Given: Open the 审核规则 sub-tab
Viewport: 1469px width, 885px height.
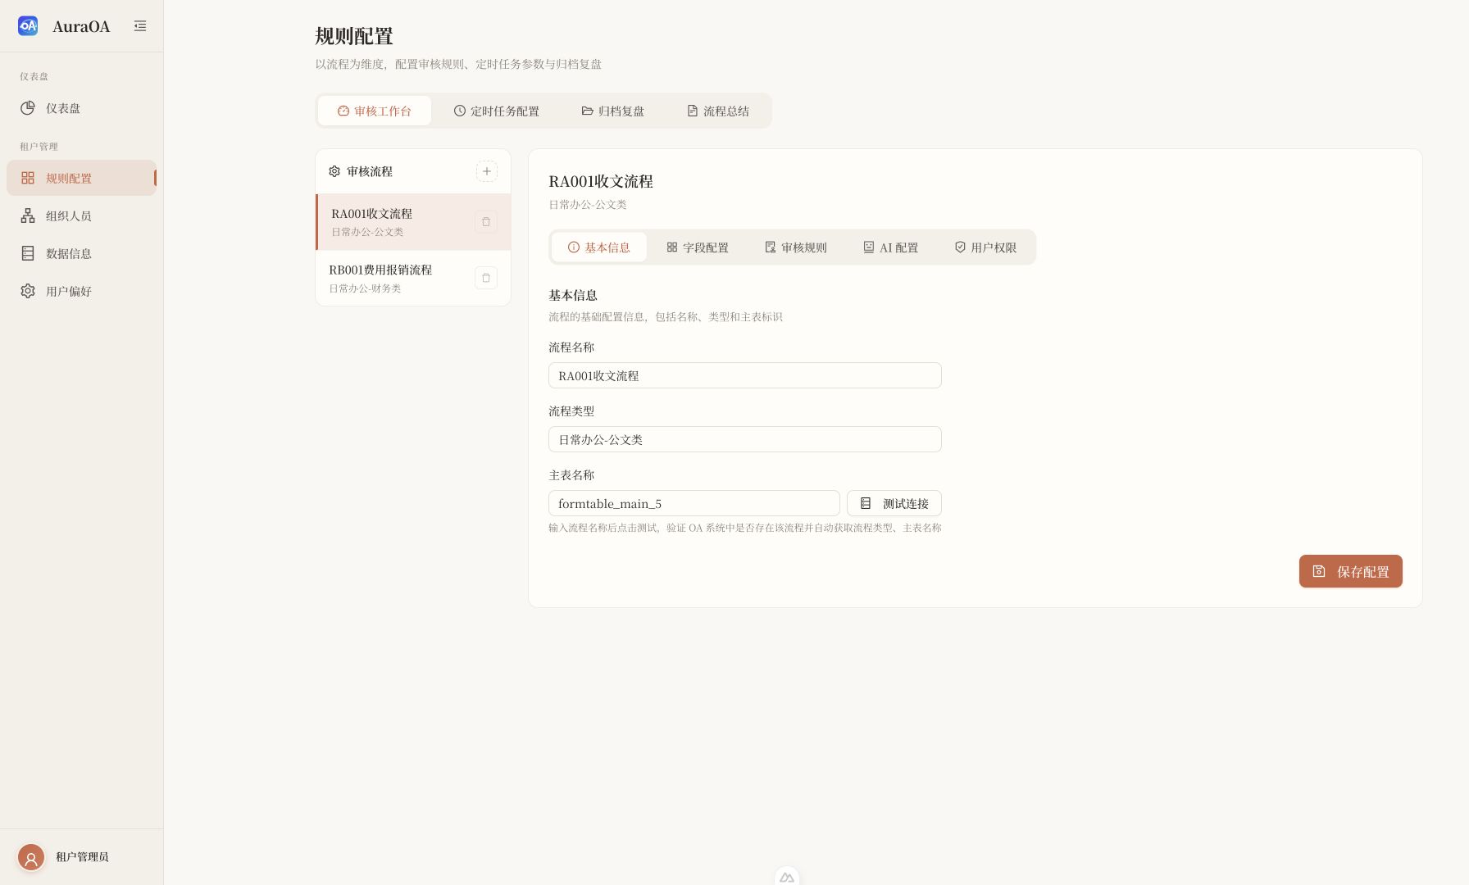Looking at the screenshot, I should click(x=796, y=247).
